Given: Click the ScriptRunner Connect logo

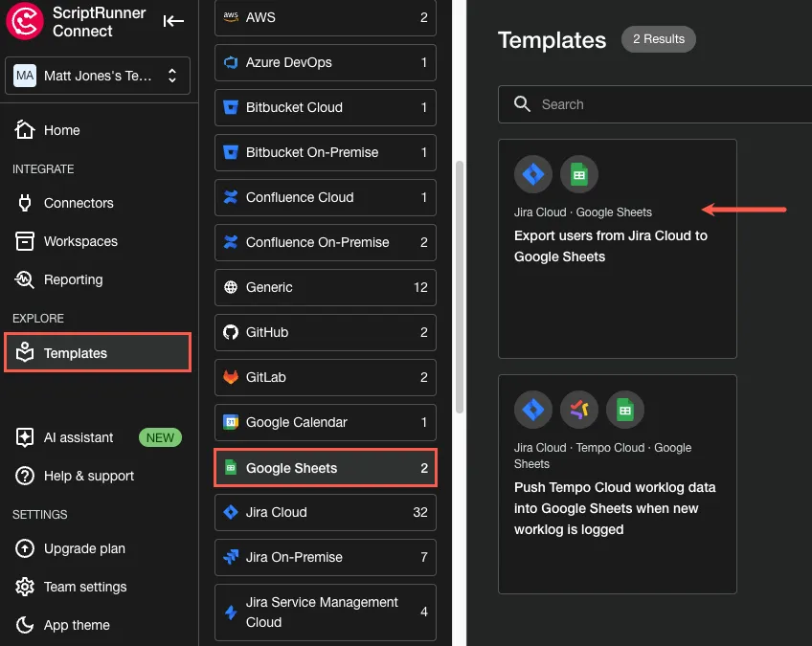Looking at the screenshot, I should (x=24, y=21).
